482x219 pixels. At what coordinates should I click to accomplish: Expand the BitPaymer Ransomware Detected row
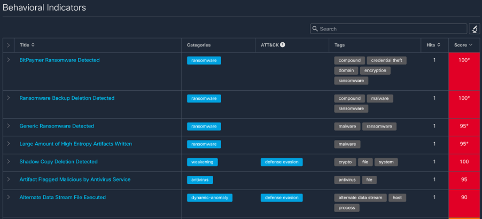9,60
